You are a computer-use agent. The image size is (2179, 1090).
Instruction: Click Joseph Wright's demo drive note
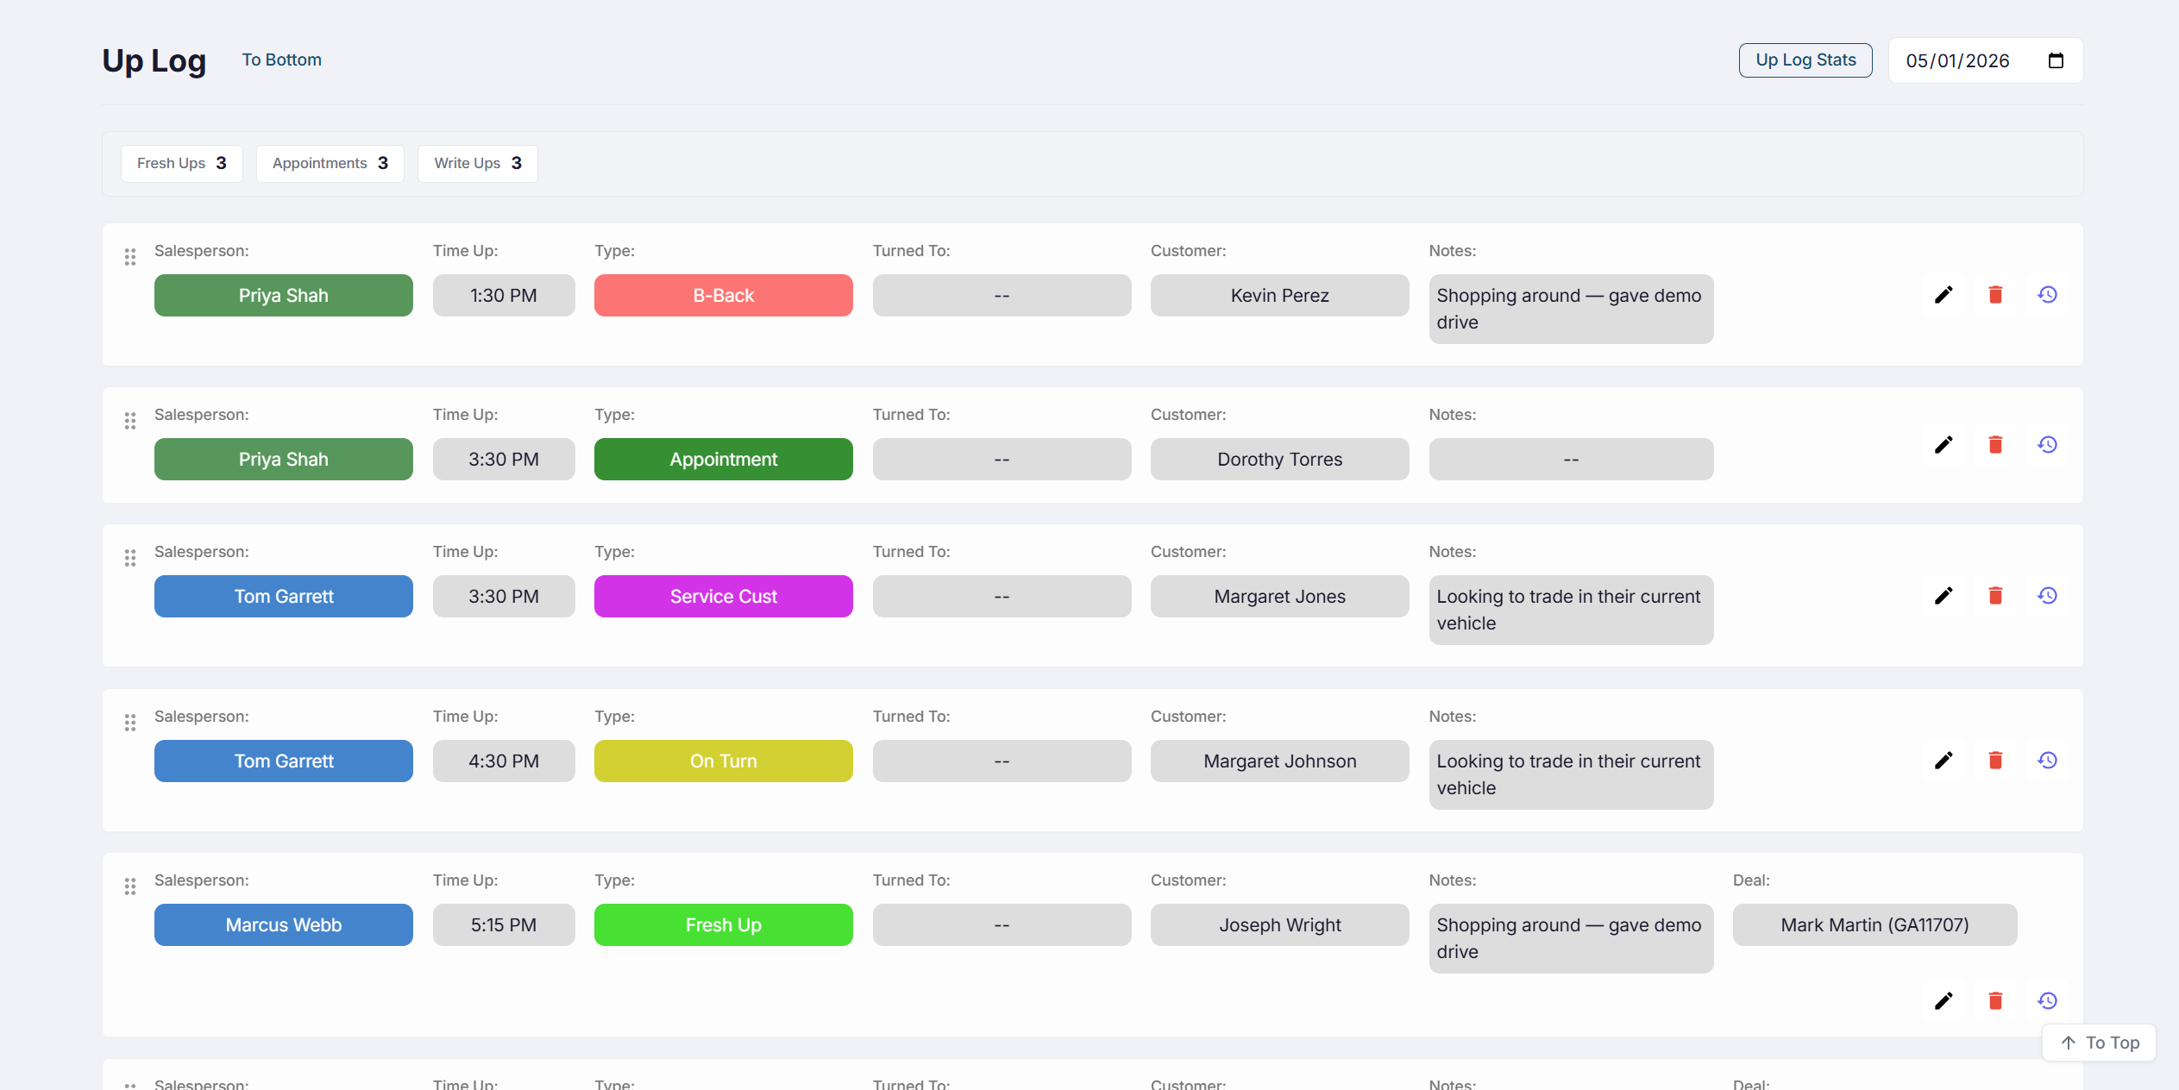pyautogui.click(x=1572, y=938)
